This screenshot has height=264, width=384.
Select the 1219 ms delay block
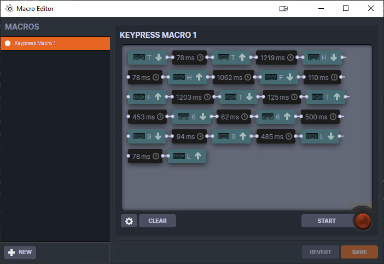(x=276, y=58)
